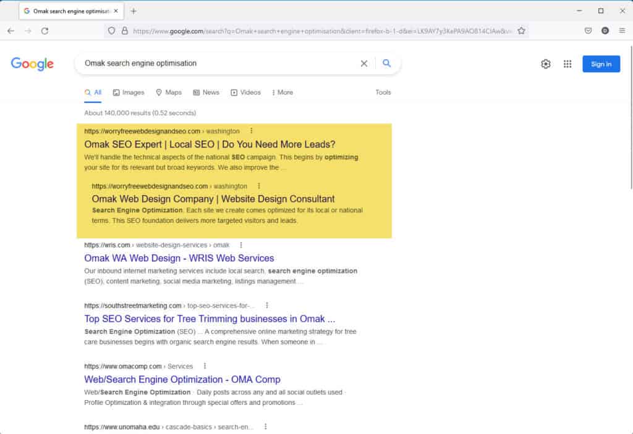Image resolution: width=633 pixels, height=434 pixels.
Task: Open three-dot menu for Omak SEO Expert result
Action: 251,131
